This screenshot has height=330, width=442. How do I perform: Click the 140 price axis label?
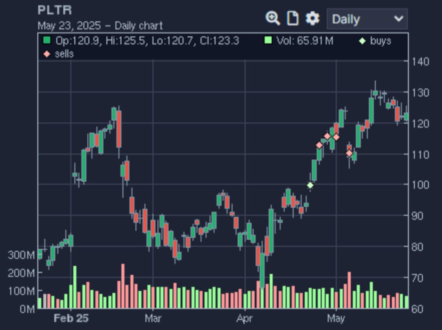421,61
